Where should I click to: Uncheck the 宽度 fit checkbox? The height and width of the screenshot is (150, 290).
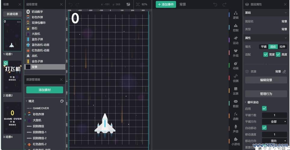[x=266, y=55]
